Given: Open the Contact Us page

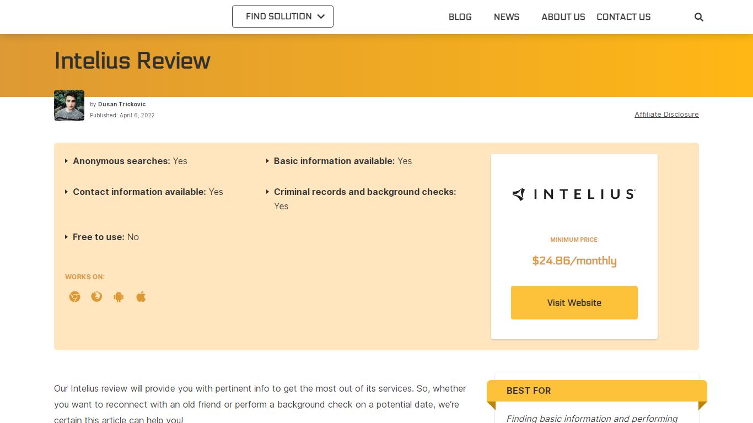Looking at the screenshot, I should 623,17.
